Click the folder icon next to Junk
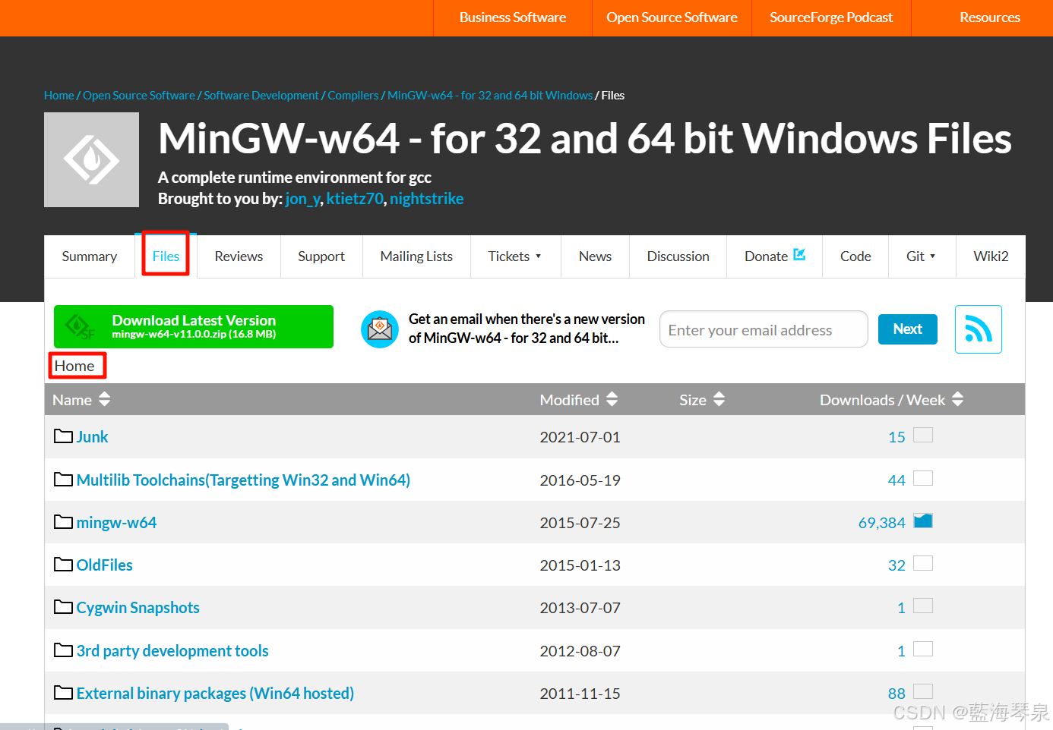This screenshot has width=1053, height=730. (64, 436)
